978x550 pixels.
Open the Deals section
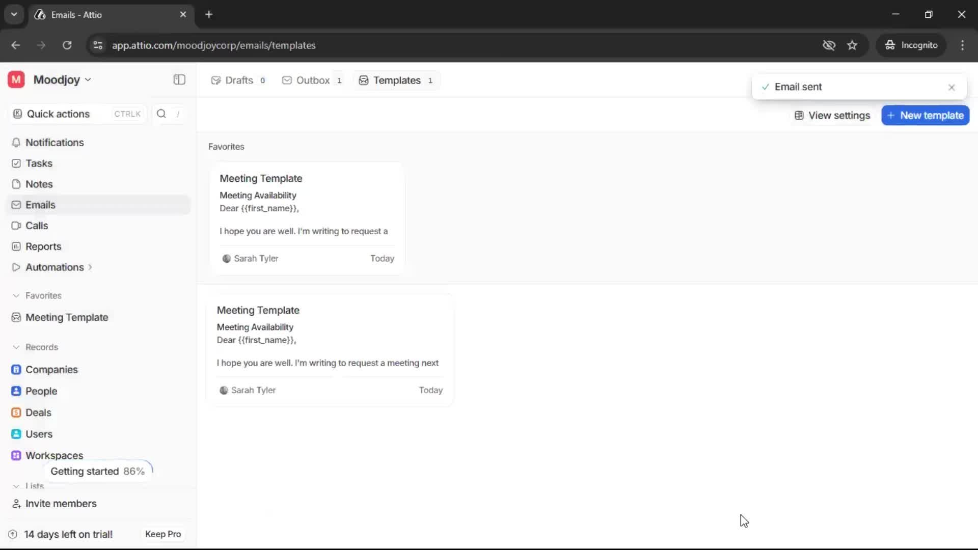[x=38, y=413]
